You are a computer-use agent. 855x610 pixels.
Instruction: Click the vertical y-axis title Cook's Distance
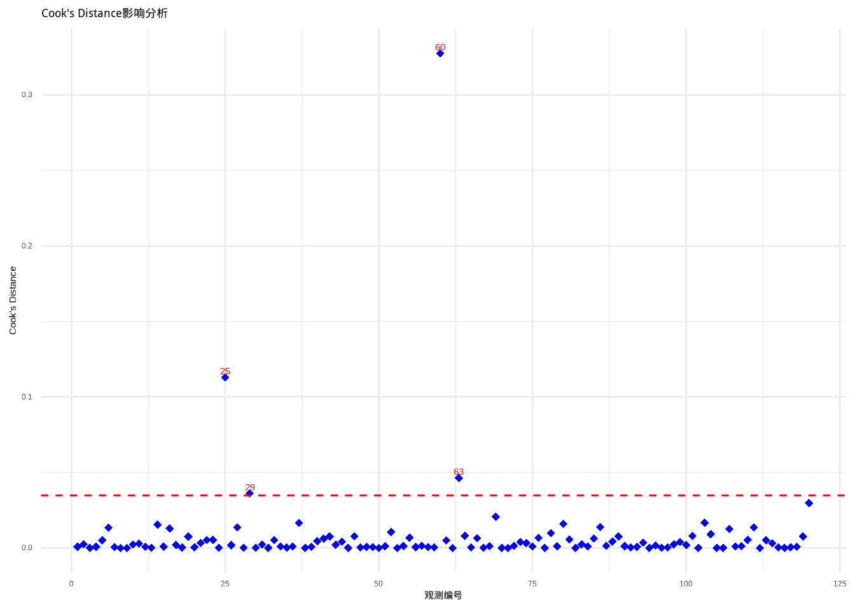click(13, 300)
